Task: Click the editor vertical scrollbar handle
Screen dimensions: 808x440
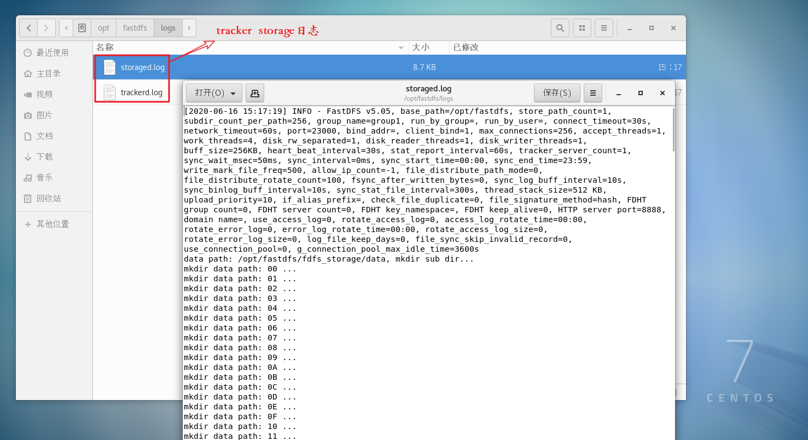Action: point(673,130)
